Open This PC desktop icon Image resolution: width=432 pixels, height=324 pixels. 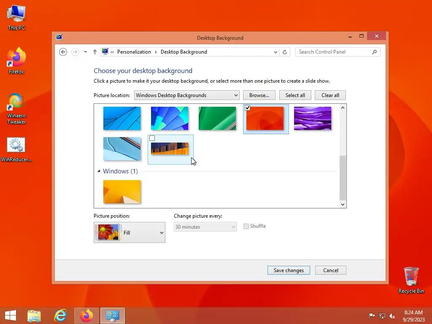coord(16,17)
